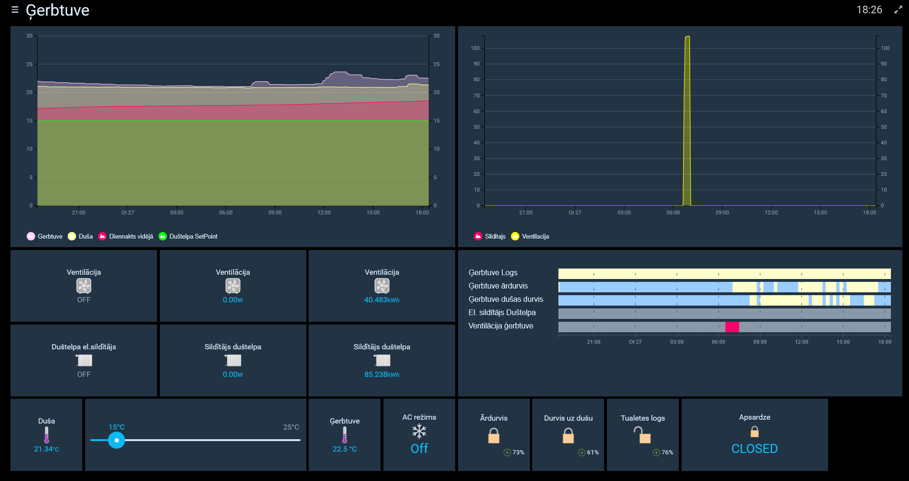Click the Ģerbtuve thermometer icon
This screenshot has height=481, width=909.
[x=344, y=434]
